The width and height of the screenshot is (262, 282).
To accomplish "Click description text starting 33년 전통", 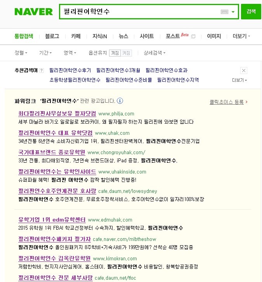I will tap(98, 160).
